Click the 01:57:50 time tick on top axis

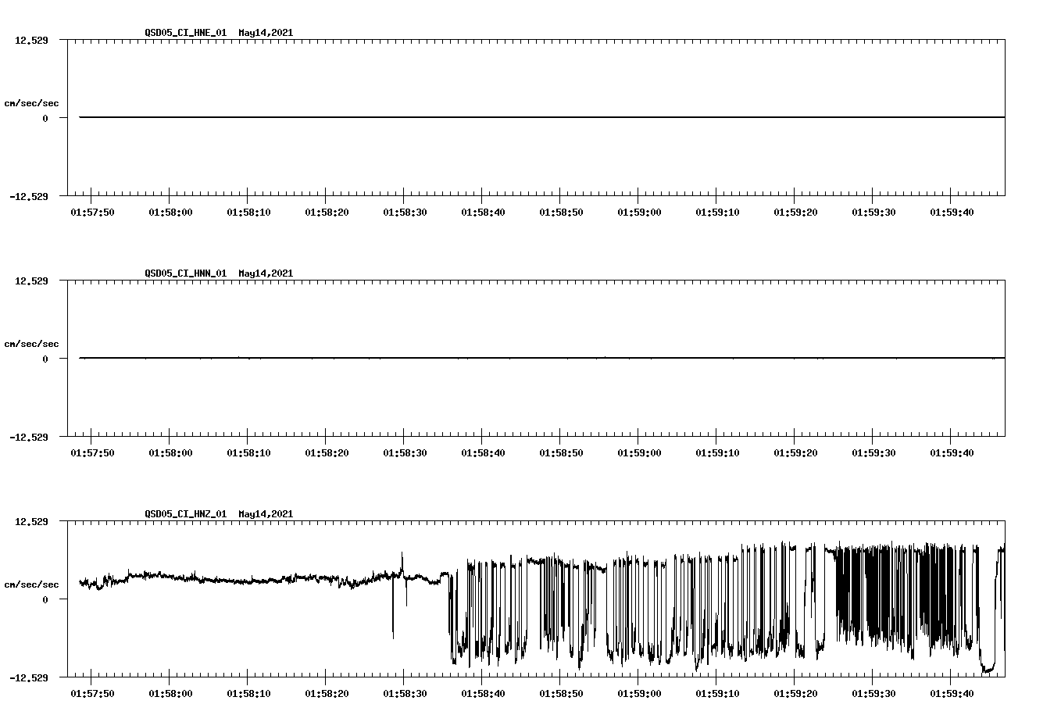coord(91,211)
